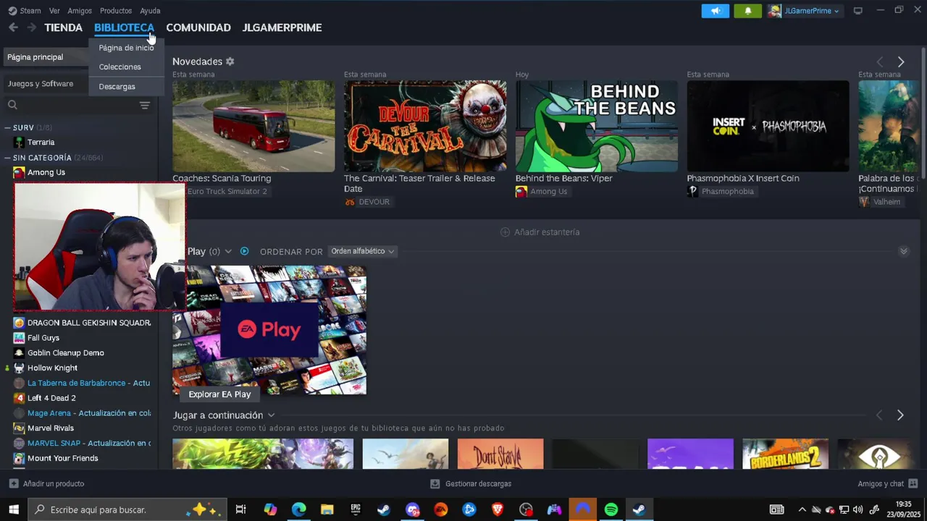Screen dimensions: 927x521
Task: Open the Novedades settings gear
Action: click(230, 62)
